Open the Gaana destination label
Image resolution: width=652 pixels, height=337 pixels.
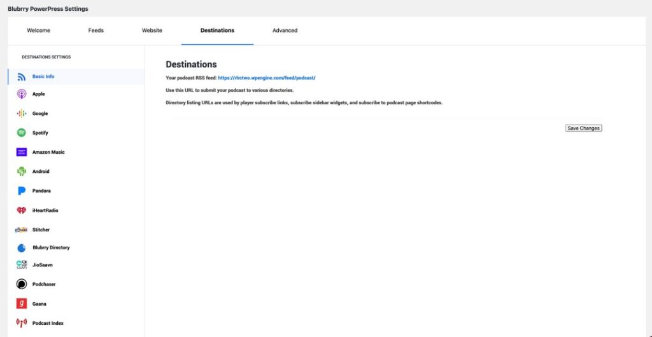point(39,304)
